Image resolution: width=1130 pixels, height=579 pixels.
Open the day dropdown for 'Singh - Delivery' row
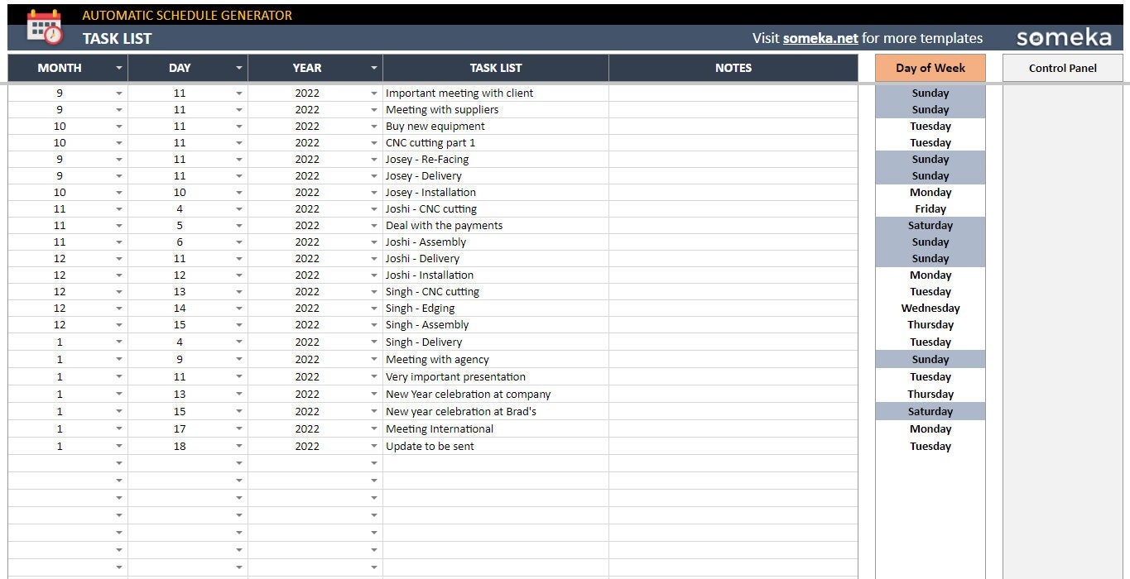238,342
